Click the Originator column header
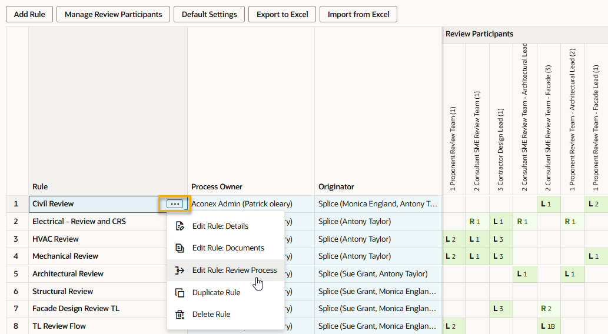This screenshot has width=608, height=334. (x=336, y=187)
